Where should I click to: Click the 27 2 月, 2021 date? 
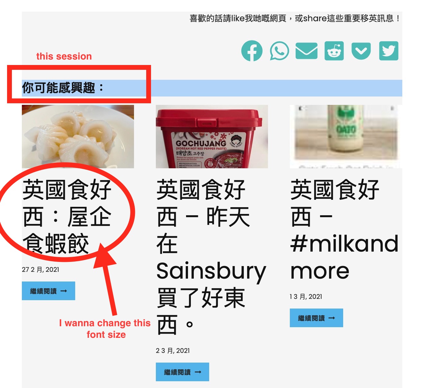coord(40,270)
